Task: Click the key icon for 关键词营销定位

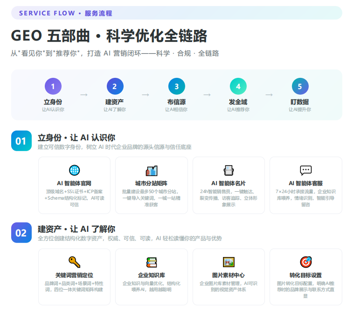Action: coord(74,262)
